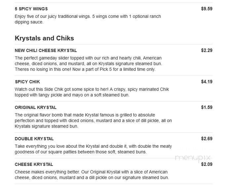
Task: Click the Original Krystal description paragraph
Action: (93, 121)
